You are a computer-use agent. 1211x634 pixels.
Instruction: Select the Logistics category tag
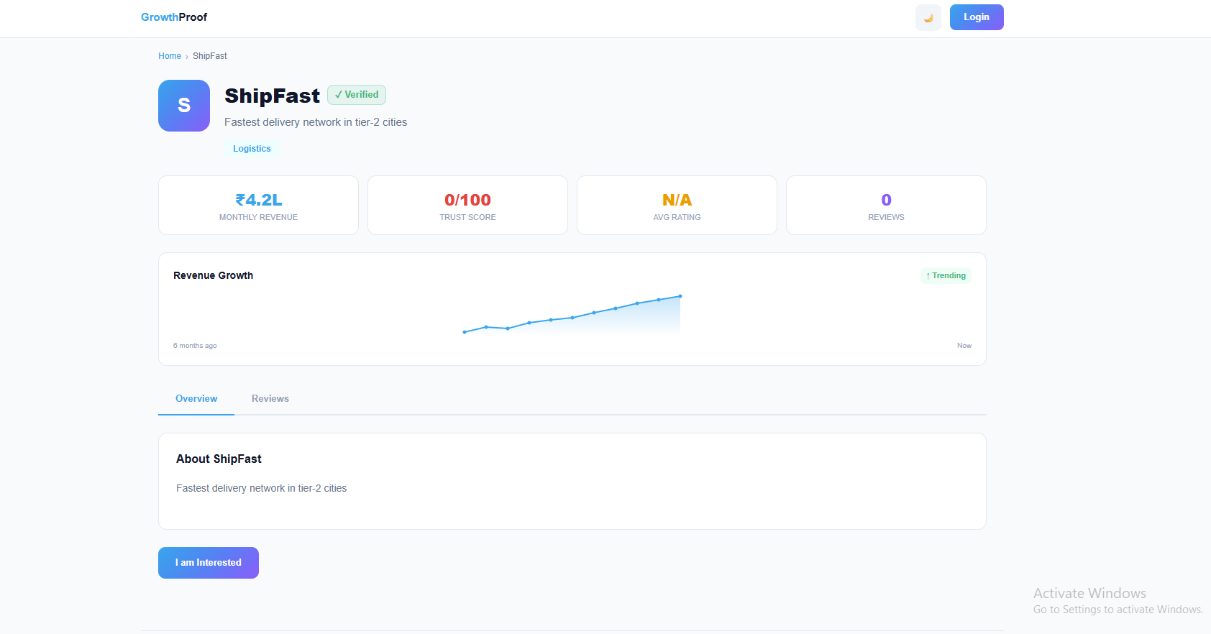point(252,149)
